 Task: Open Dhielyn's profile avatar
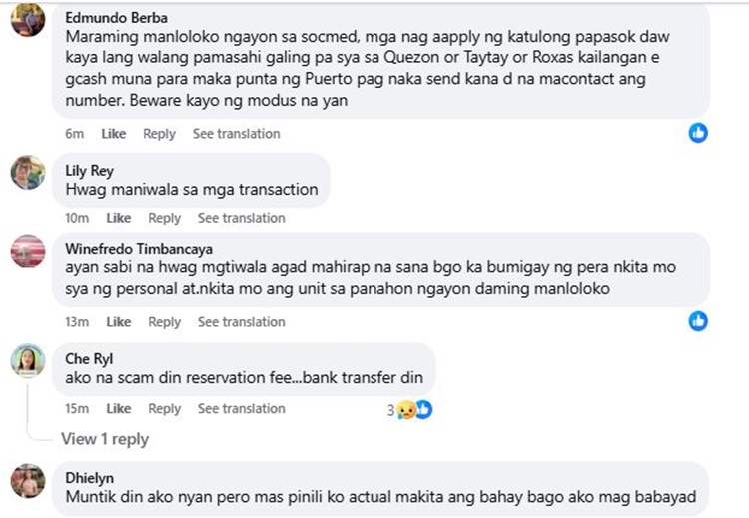(x=28, y=481)
